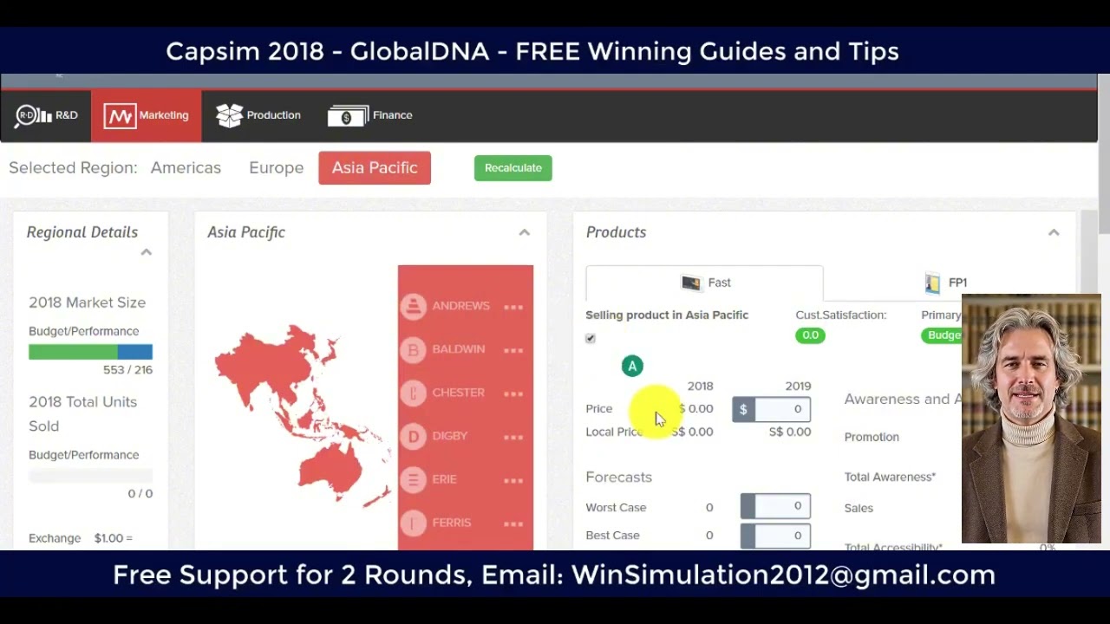The height and width of the screenshot is (624, 1110).
Task: Open the Chester more options dots
Action: coord(513,393)
